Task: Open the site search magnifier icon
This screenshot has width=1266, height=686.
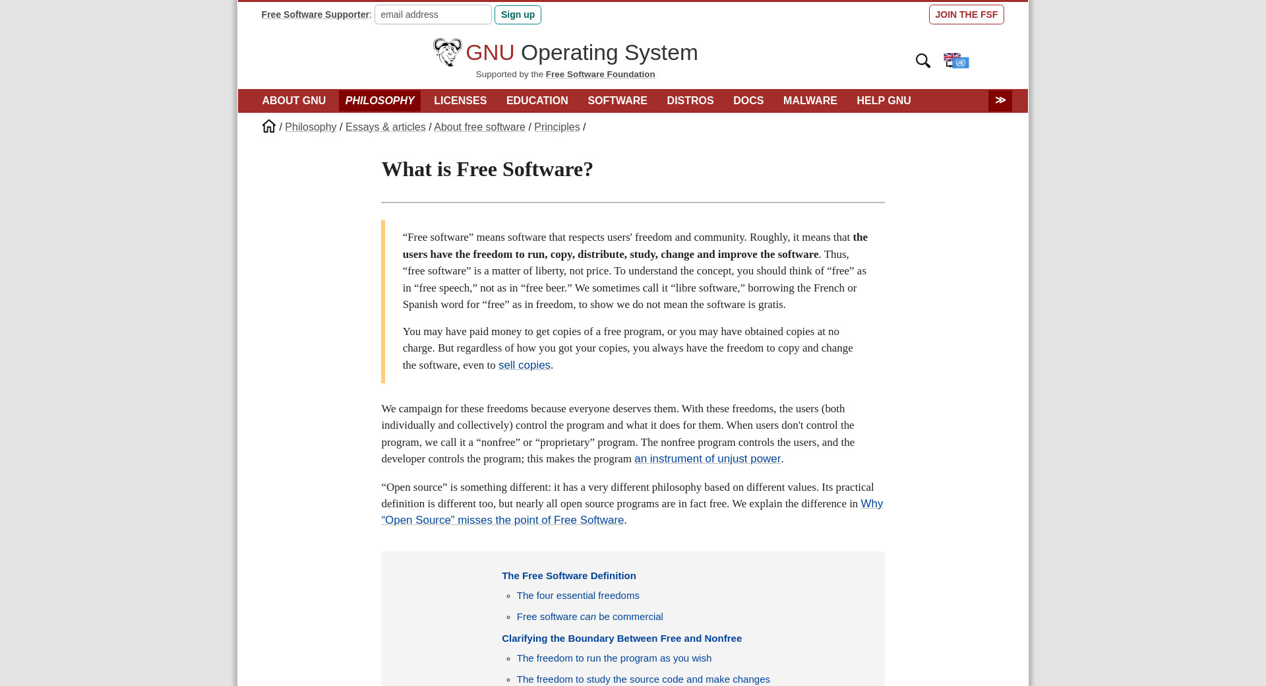Action: click(x=922, y=61)
